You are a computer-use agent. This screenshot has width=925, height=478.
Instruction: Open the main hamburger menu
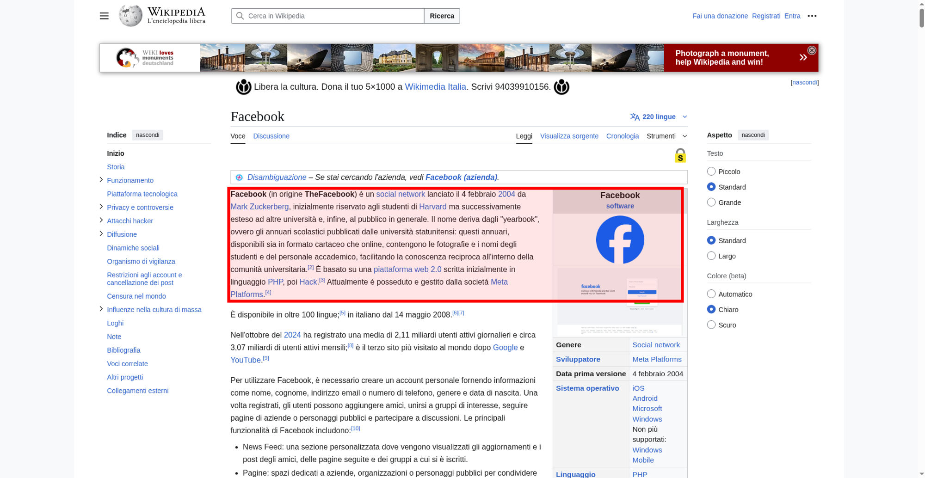(104, 16)
